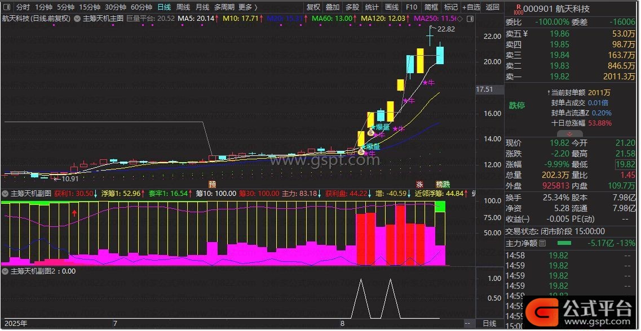The image size is (641, 331).
Task: Open the 多周期 multi-period view
Action: (224, 7)
